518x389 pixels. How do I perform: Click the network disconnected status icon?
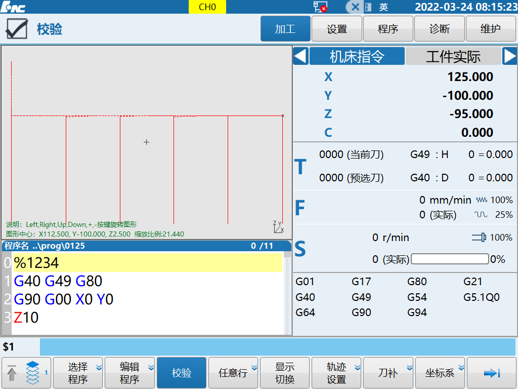pos(320,7)
